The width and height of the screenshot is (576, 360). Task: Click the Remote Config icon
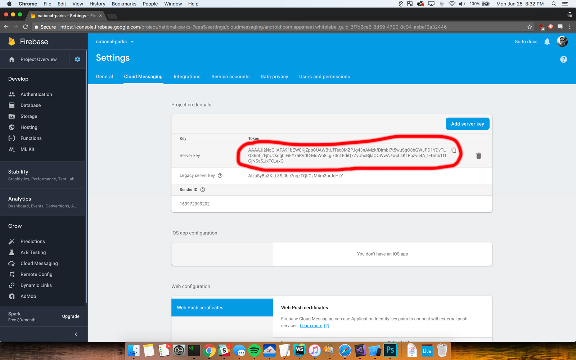coord(12,274)
